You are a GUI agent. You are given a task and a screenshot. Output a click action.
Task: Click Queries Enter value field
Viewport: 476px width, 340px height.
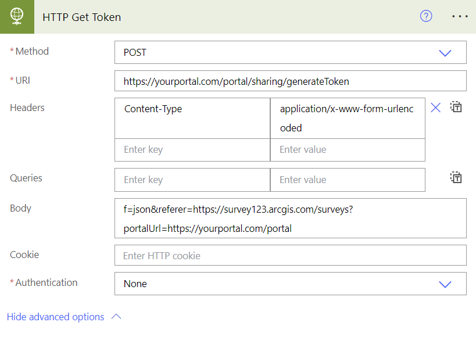(348, 180)
